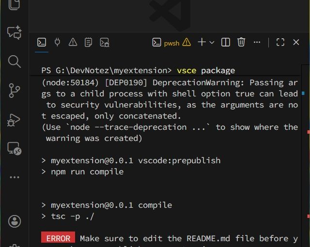
Task: Click the 'npm run compile' line
Action: (87, 172)
